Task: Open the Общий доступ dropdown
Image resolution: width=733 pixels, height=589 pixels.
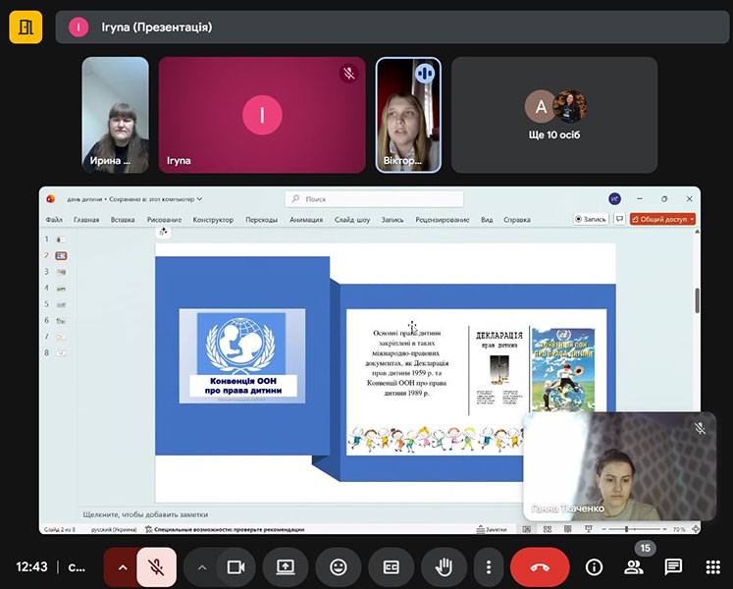Action: 663,219
